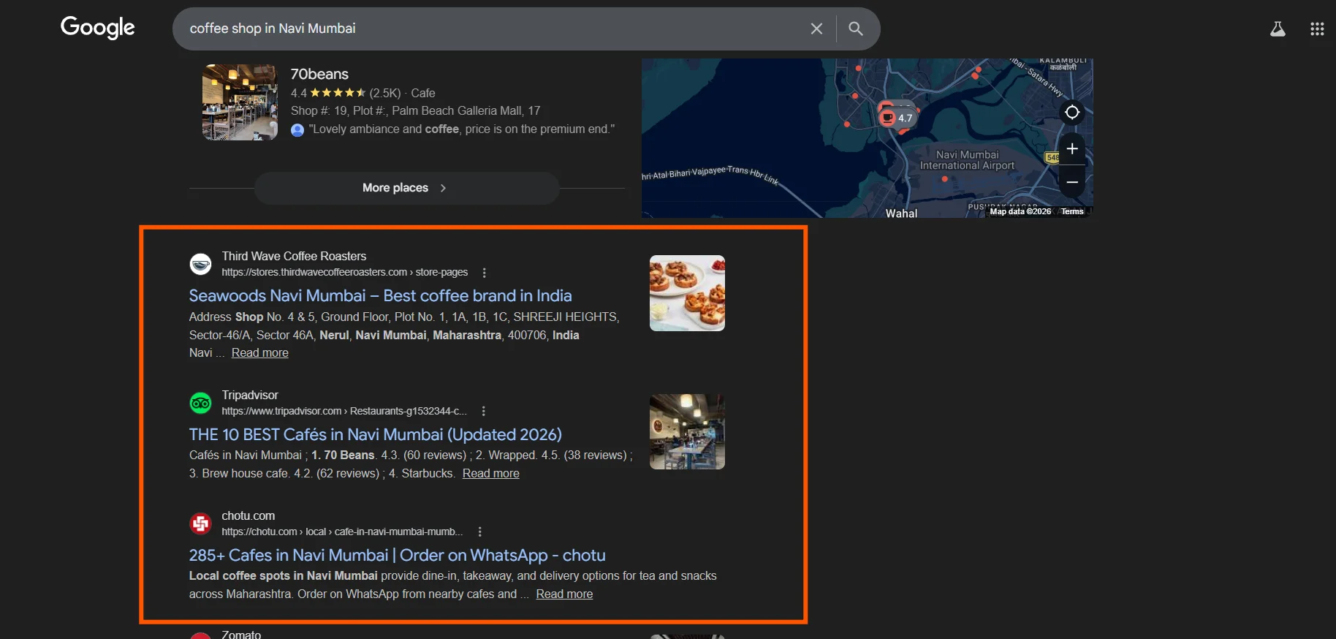1336x639 pixels.
Task: Open Third Wave food thumbnail
Action: click(687, 293)
